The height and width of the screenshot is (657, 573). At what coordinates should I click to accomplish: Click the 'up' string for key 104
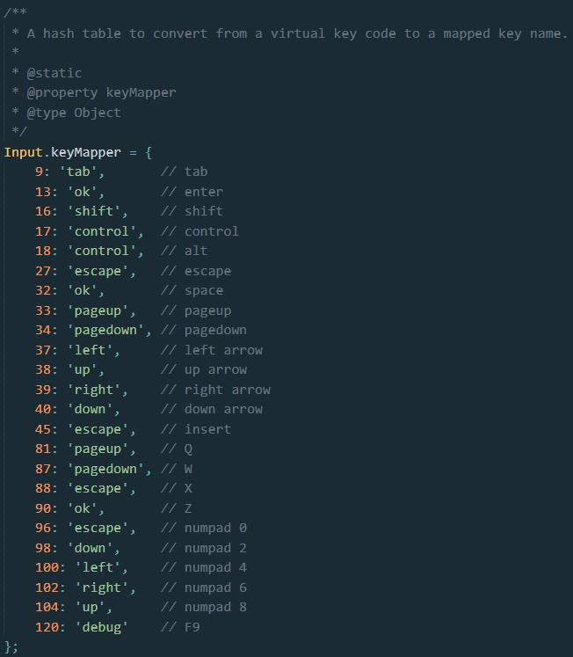click(x=90, y=607)
